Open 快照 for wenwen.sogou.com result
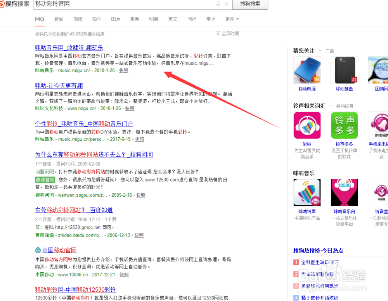 click(141, 195)
